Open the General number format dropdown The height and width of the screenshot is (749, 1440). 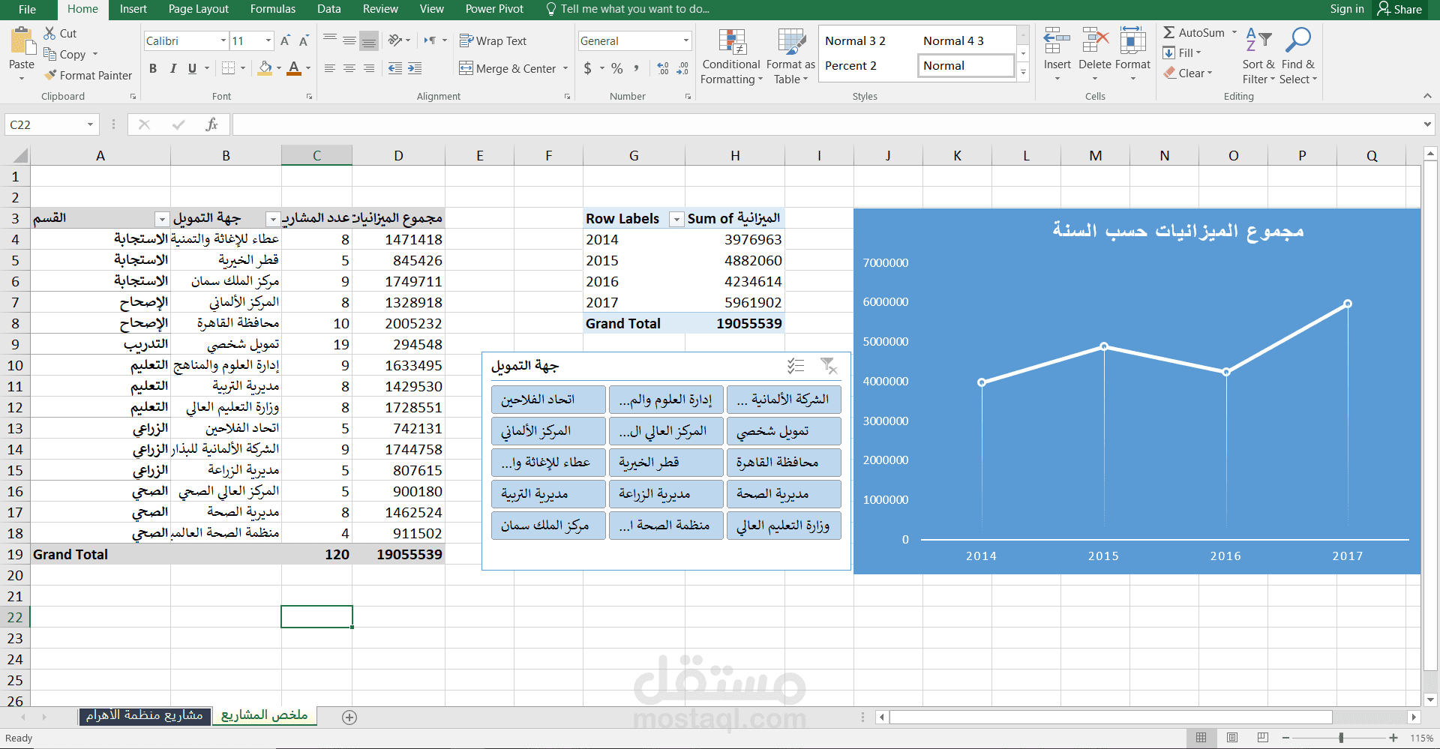coord(686,40)
